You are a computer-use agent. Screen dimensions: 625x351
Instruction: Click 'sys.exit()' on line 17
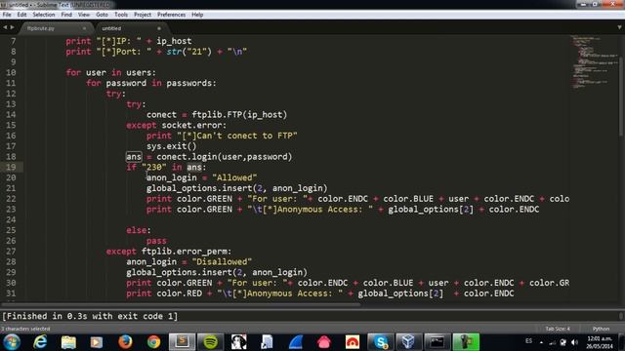click(172, 146)
